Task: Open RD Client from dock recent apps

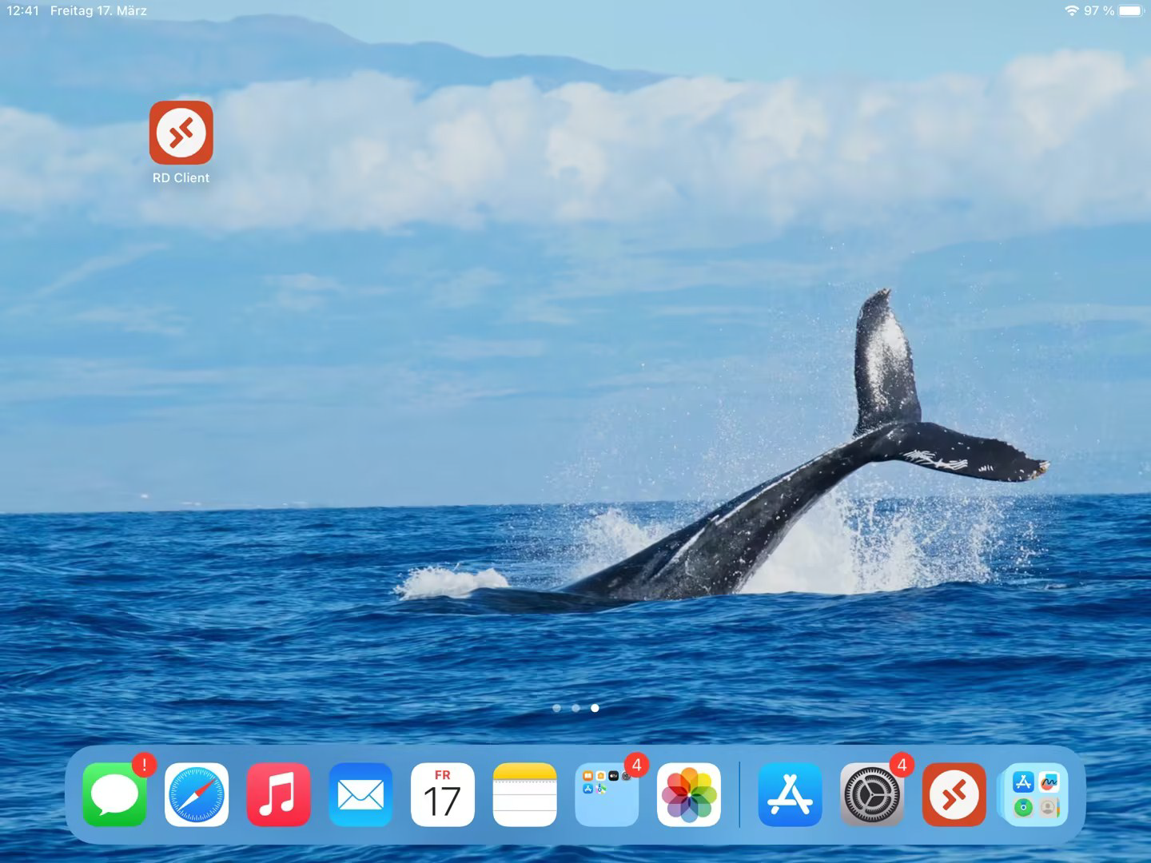Action: 954,794
